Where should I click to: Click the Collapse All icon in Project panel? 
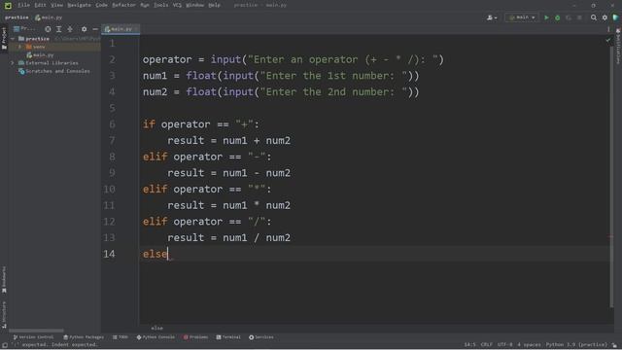[x=70, y=29]
